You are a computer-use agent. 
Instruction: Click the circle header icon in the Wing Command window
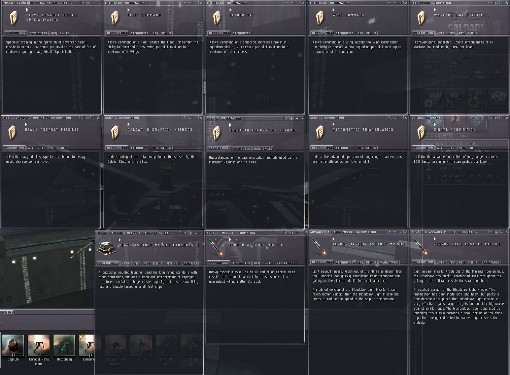pyautogui.click(x=395, y=3)
